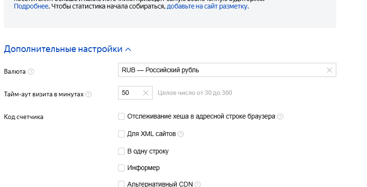
Task: Enable Отслеживание хеша в адресной строке checkbox
Action: pos(121,116)
